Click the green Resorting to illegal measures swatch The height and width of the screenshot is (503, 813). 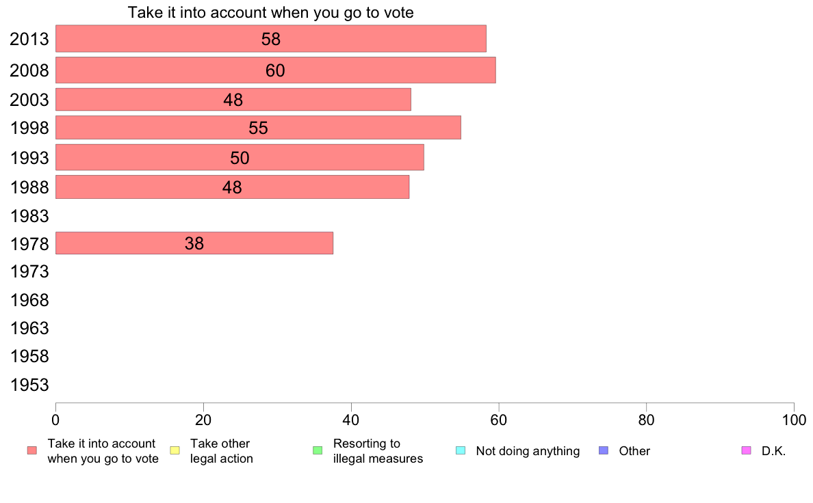pos(318,450)
